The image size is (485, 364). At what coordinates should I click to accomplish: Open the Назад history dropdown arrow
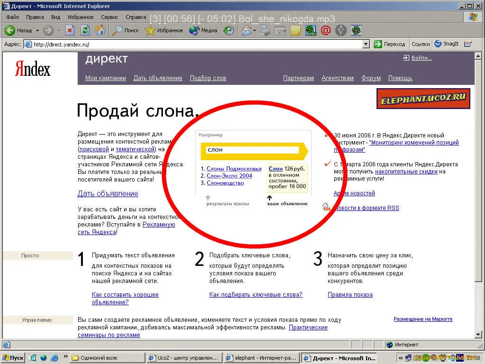(x=37, y=30)
